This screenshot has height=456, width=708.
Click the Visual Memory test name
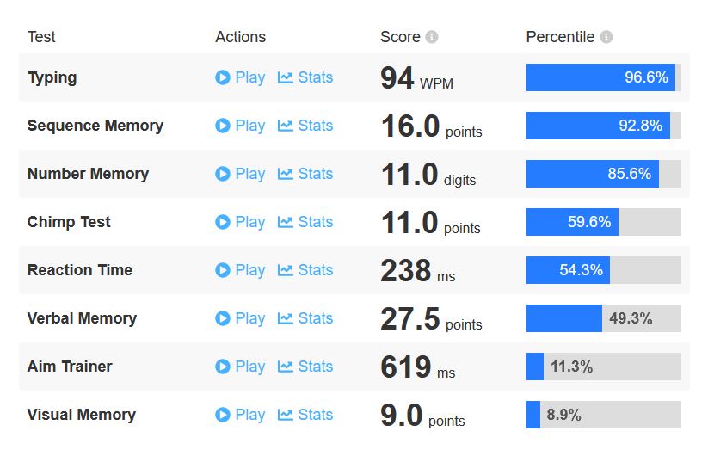tap(82, 415)
